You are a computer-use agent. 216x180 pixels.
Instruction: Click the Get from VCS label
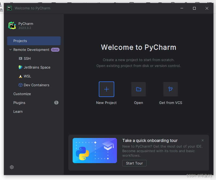[171, 103]
